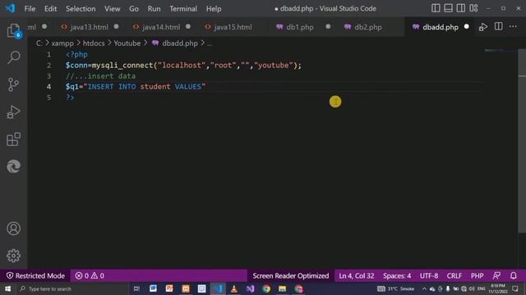Screen dimensions: 526x295
Task: Switch to the java14.html tab
Action: pos(161,27)
